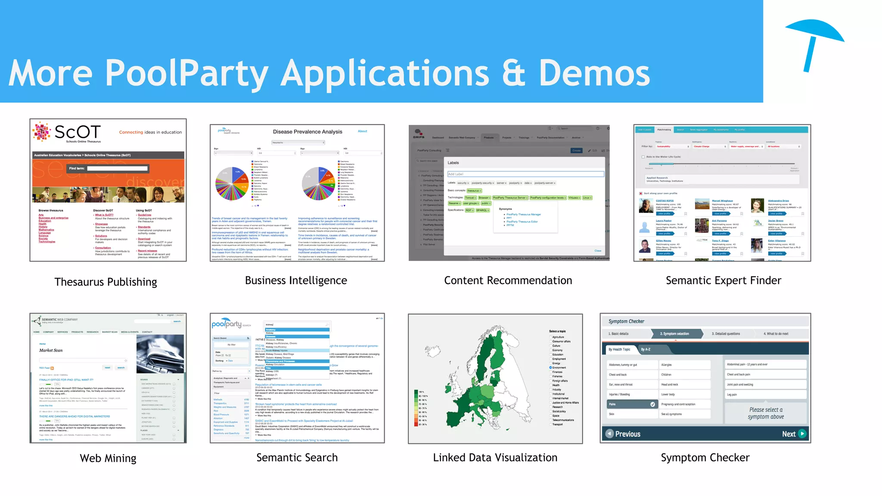Click the checkmark icon on the Pains tile
882x496 pixels.
(652, 404)
